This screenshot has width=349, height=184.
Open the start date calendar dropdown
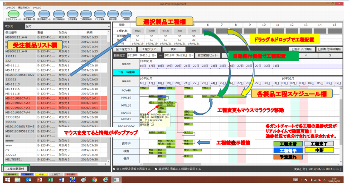tap(154, 55)
